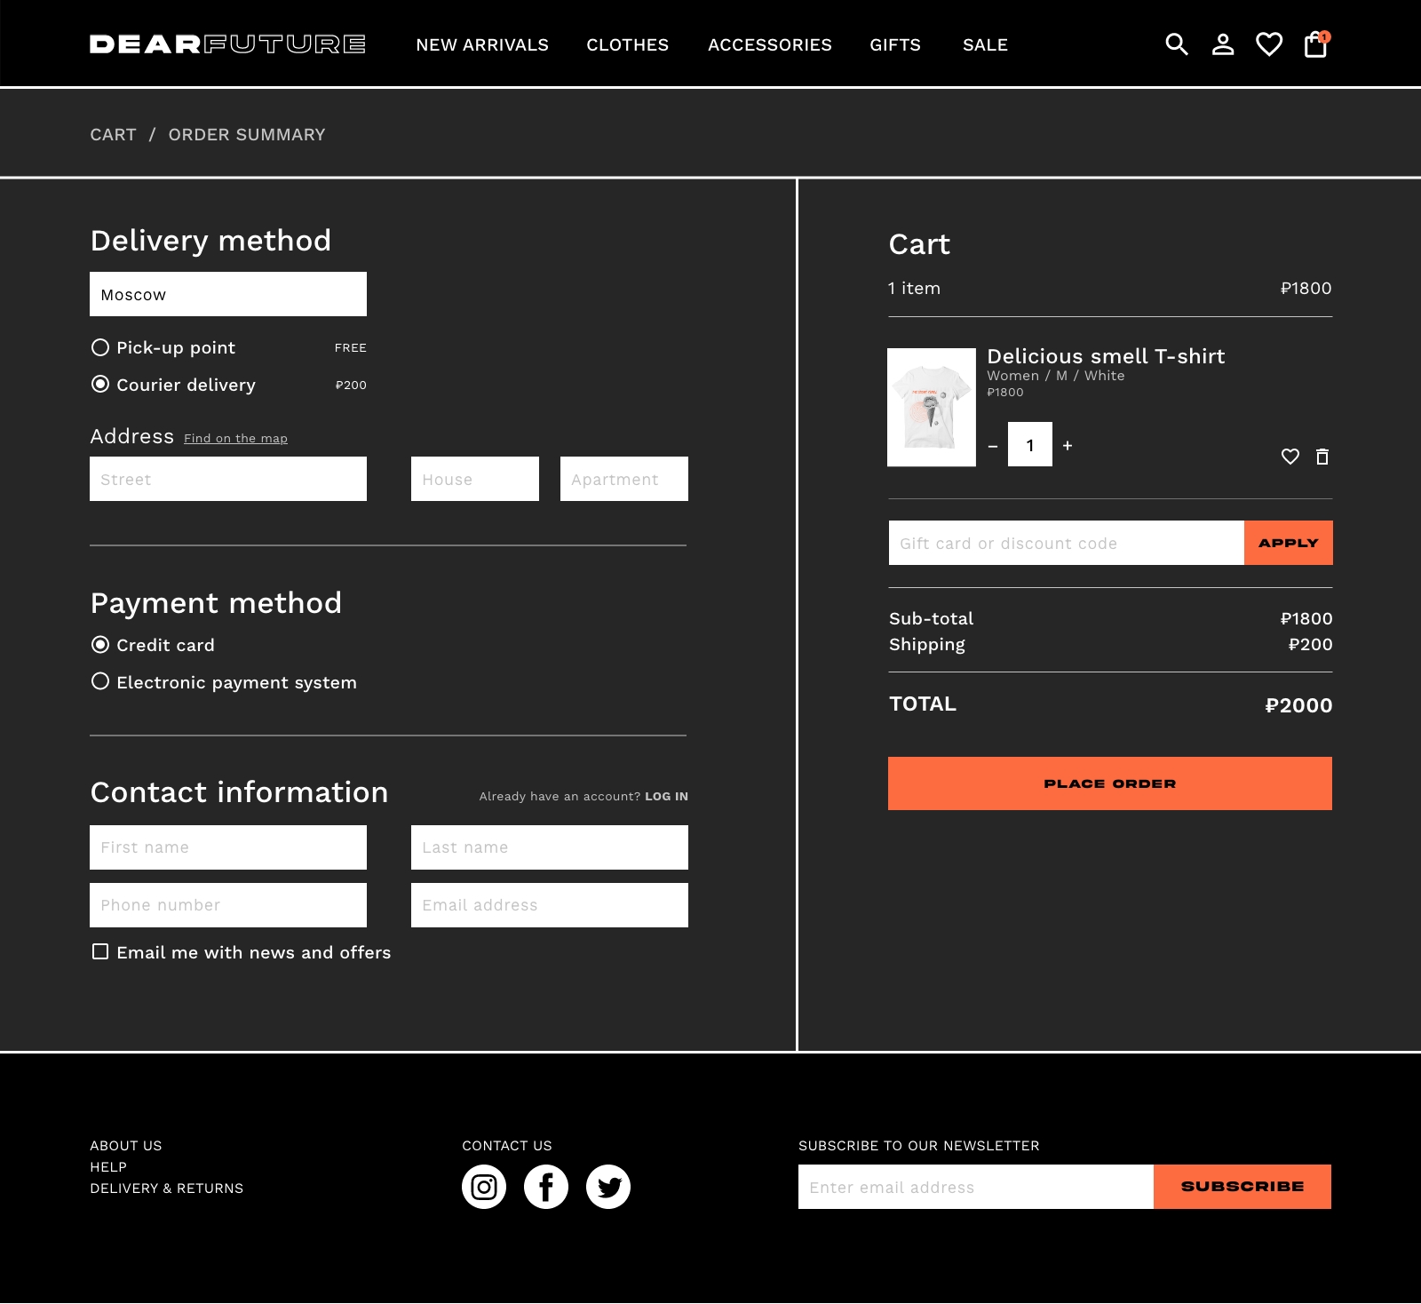Increase T-shirt quantity with plus
Image resolution: width=1421 pixels, height=1304 pixels.
[1068, 445]
